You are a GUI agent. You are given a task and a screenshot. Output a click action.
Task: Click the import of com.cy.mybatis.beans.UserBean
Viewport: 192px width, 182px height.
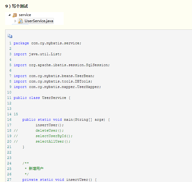point(54,76)
